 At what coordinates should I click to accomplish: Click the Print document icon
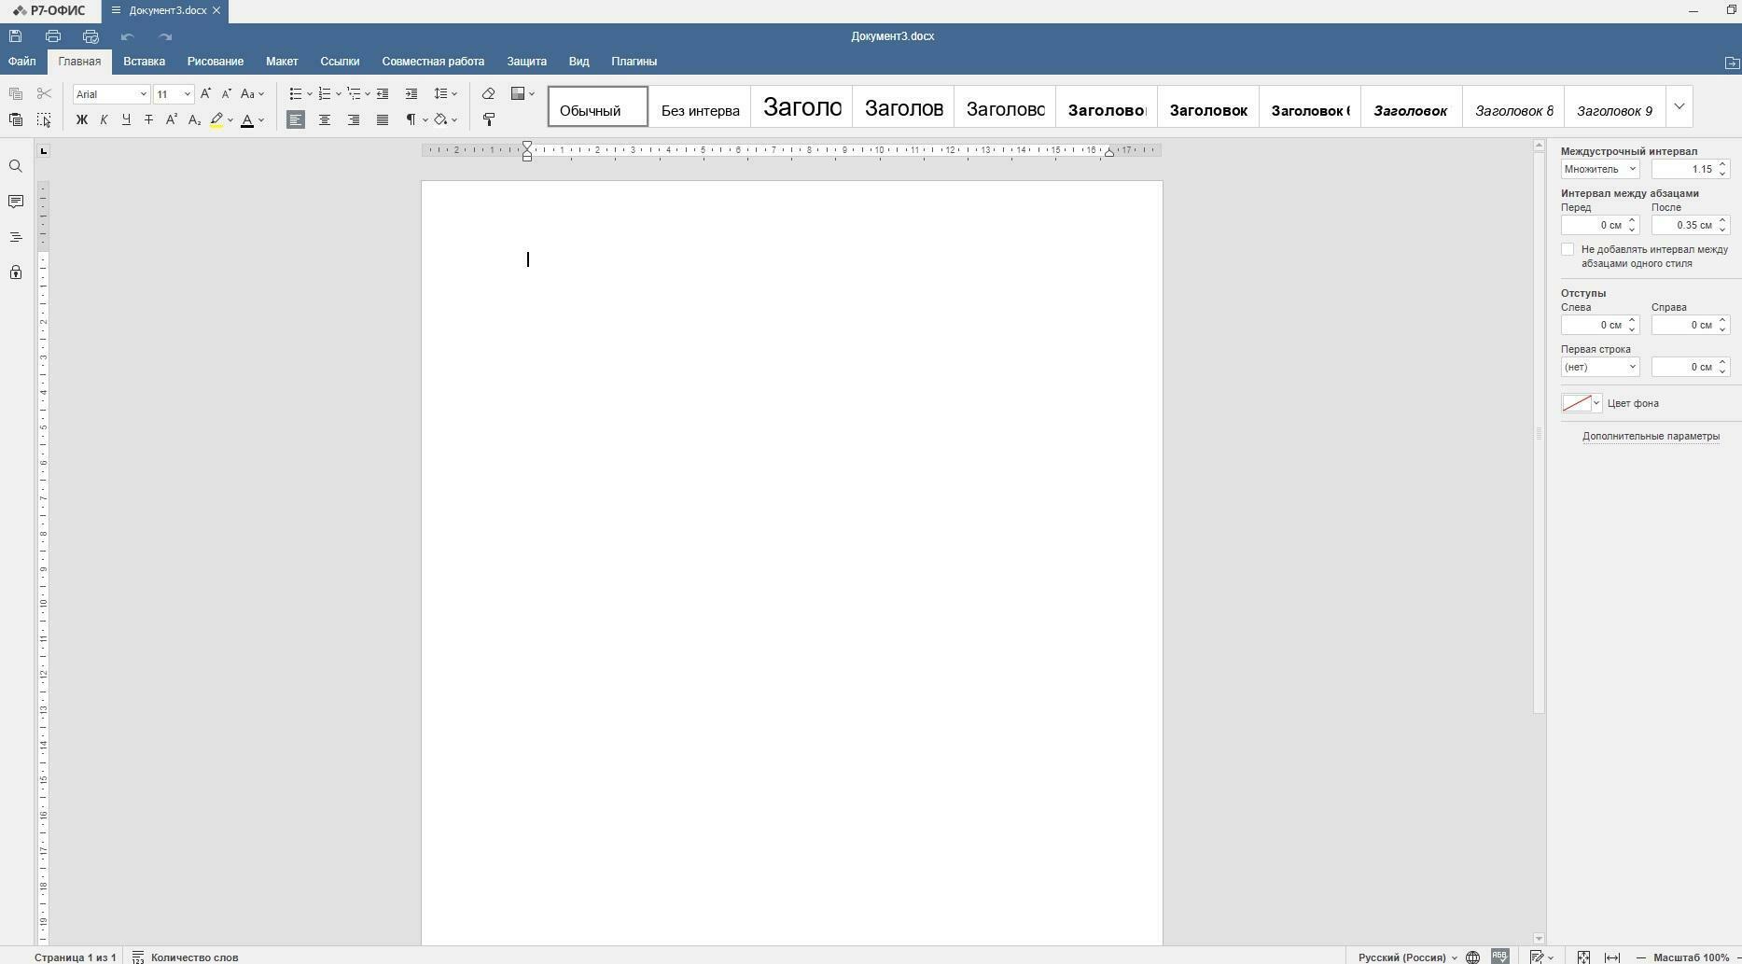coord(53,36)
